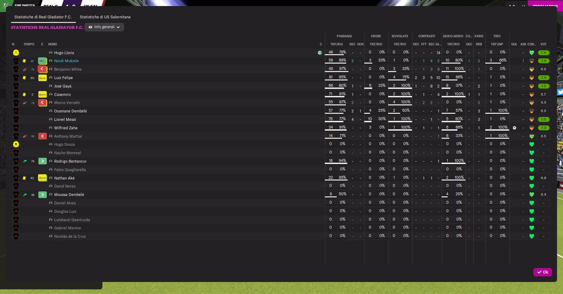Click the MiC badge next to Nordi Mukiele
Image resolution: width=563 pixels, height=294 pixels.
(x=42, y=61)
